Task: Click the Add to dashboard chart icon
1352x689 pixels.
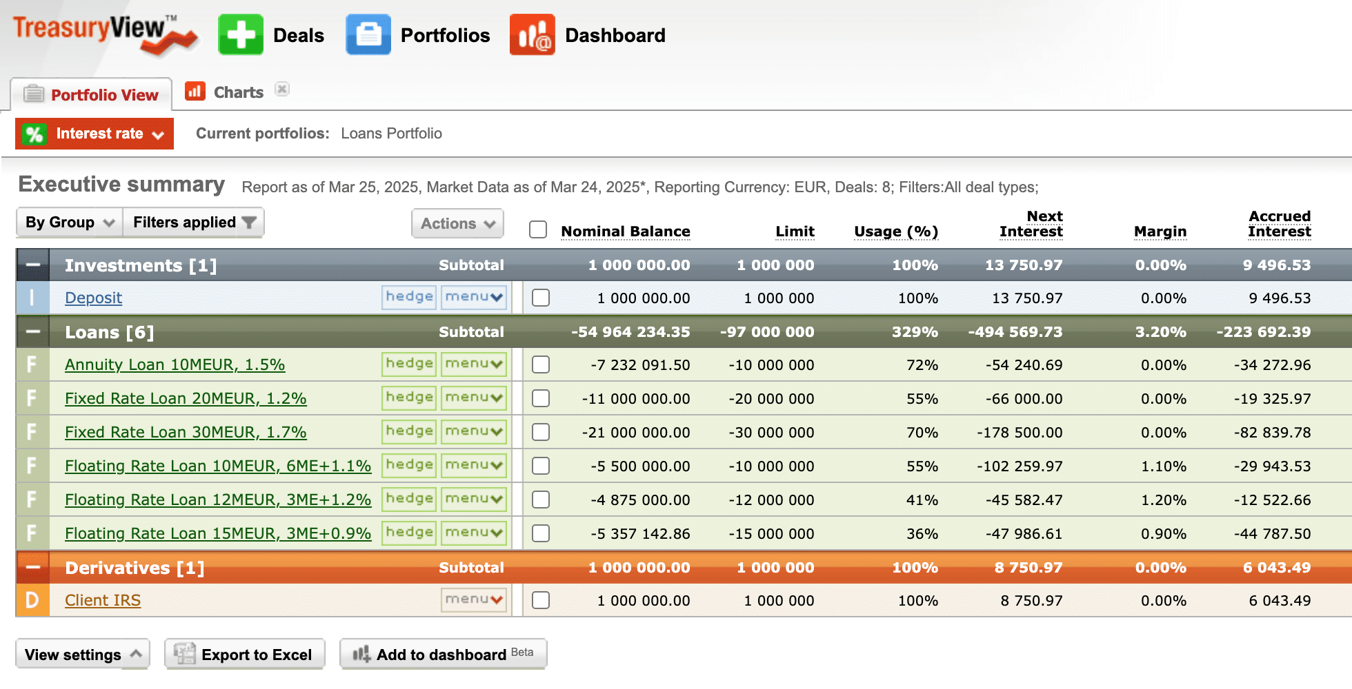Action: [x=361, y=653]
